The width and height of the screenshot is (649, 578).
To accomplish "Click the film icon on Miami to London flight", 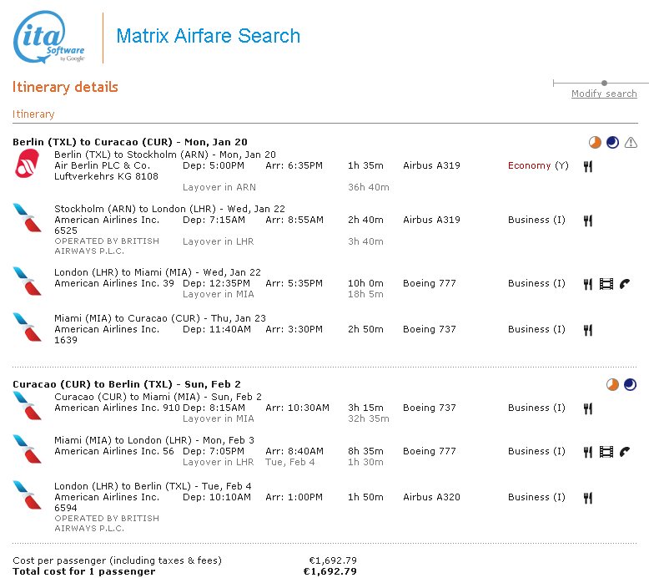I will tap(606, 452).
